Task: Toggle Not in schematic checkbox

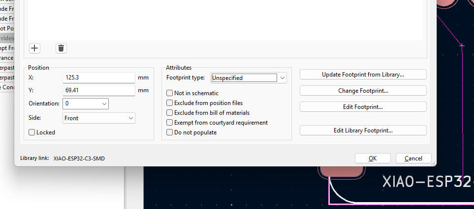Action: pyautogui.click(x=170, y=93)
